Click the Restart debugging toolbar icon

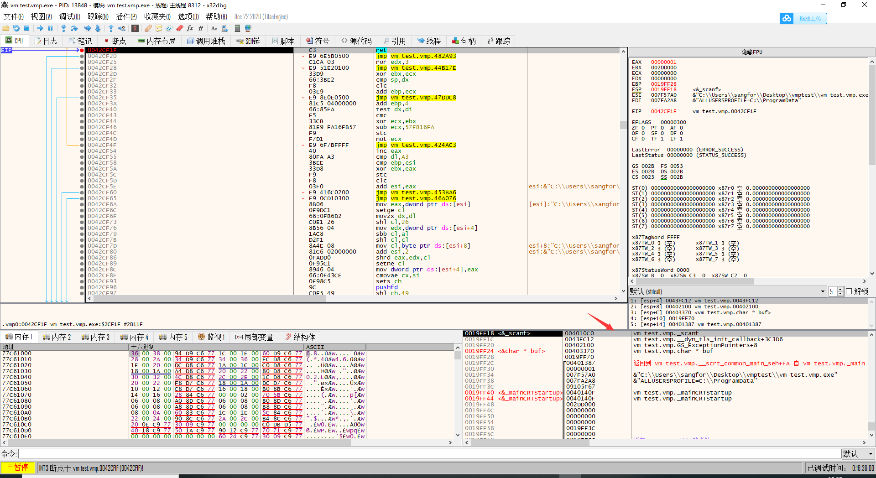pos(16,28)
